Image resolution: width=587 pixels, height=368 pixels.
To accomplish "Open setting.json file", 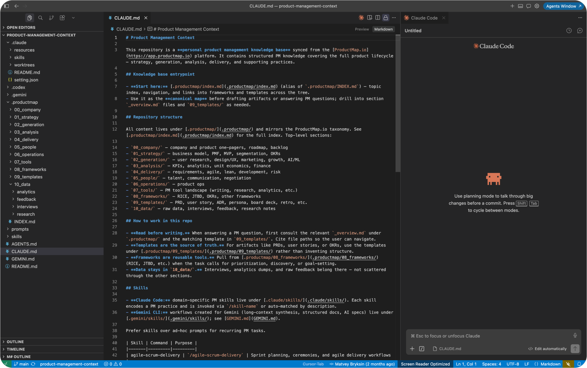I will pos(52,80).
